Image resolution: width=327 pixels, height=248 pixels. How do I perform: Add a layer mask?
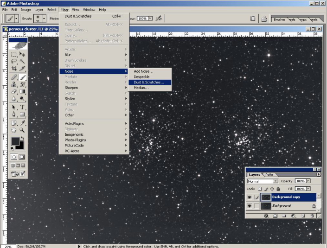coord(275,216)
